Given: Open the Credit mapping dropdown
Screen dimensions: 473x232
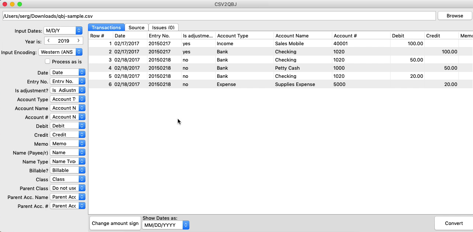Looking at the screenshot, I should [x=68, y=135].
